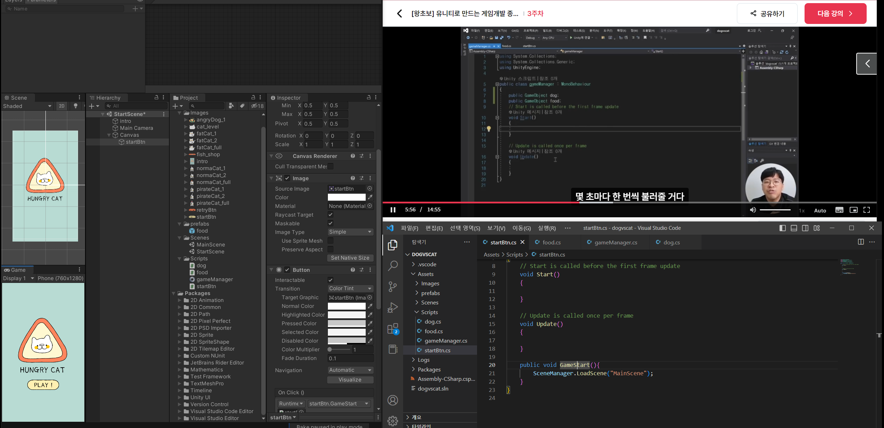Open VS Code Source Control view
This screenshot has height=428, width=884.
coord(393,286)
